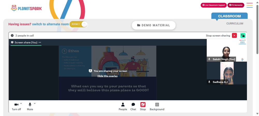Screen dimensions: 259x116
Task: Click scrollbar down arrow
Action: pos(257,114)
